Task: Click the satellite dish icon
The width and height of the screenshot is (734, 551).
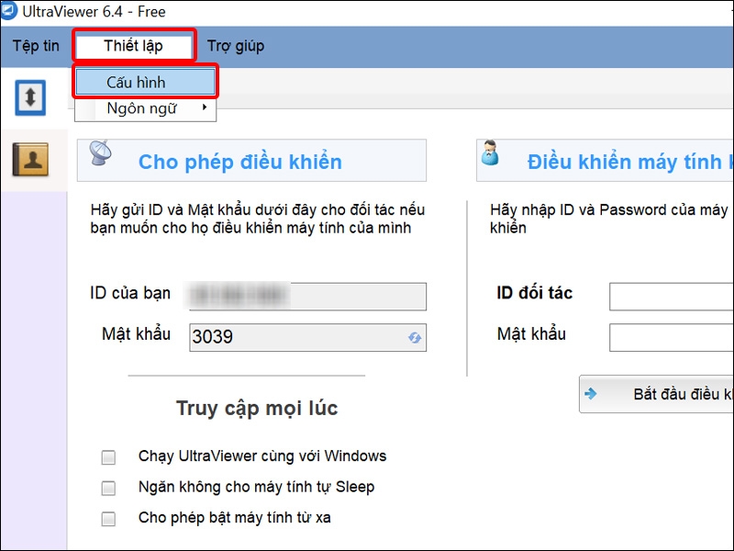Action: tap(101, 152)
